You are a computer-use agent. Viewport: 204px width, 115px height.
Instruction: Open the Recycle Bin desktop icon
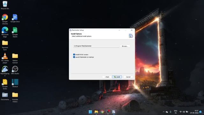click(5, 5)
